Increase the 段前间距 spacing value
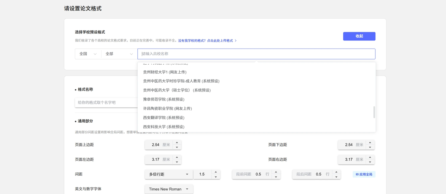446x194 pixels. click(276, 172)
